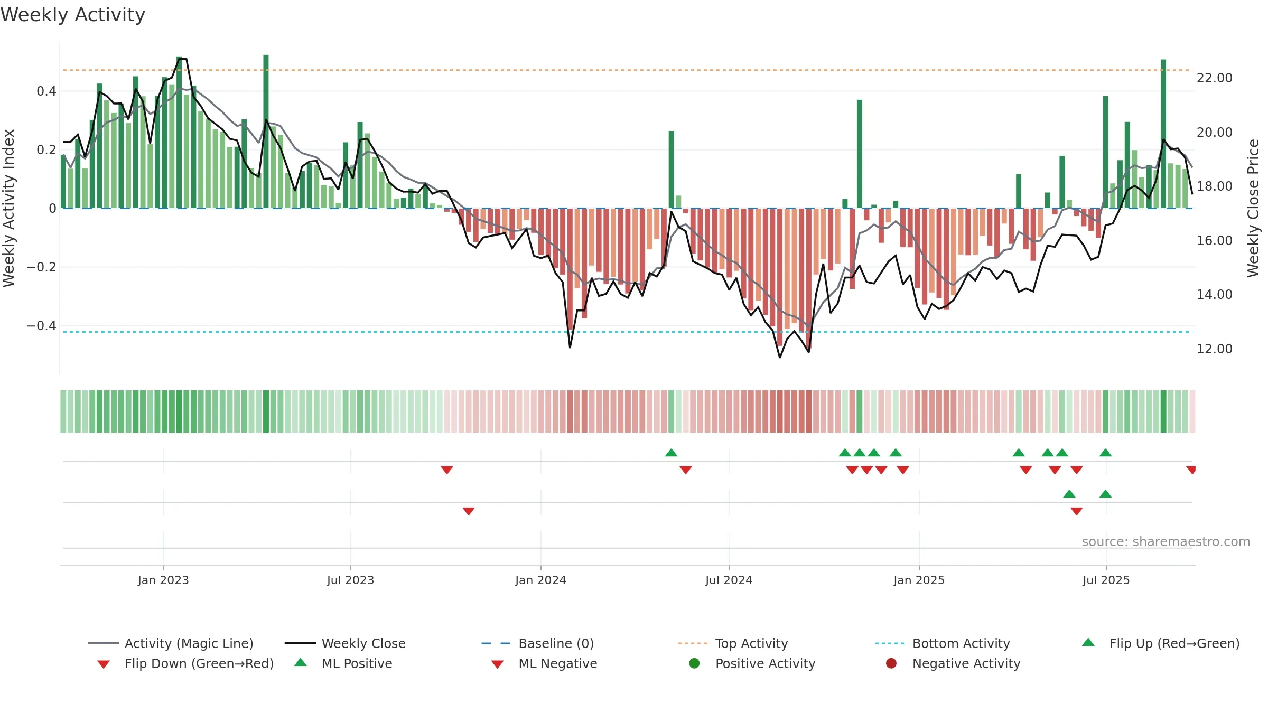Toggle the Top Activity legend entry
The image size is (1268, 713).
tap(733, 643)
